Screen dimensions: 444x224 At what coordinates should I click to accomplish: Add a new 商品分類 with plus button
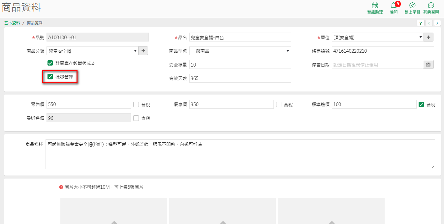click(x=143, y=51)
